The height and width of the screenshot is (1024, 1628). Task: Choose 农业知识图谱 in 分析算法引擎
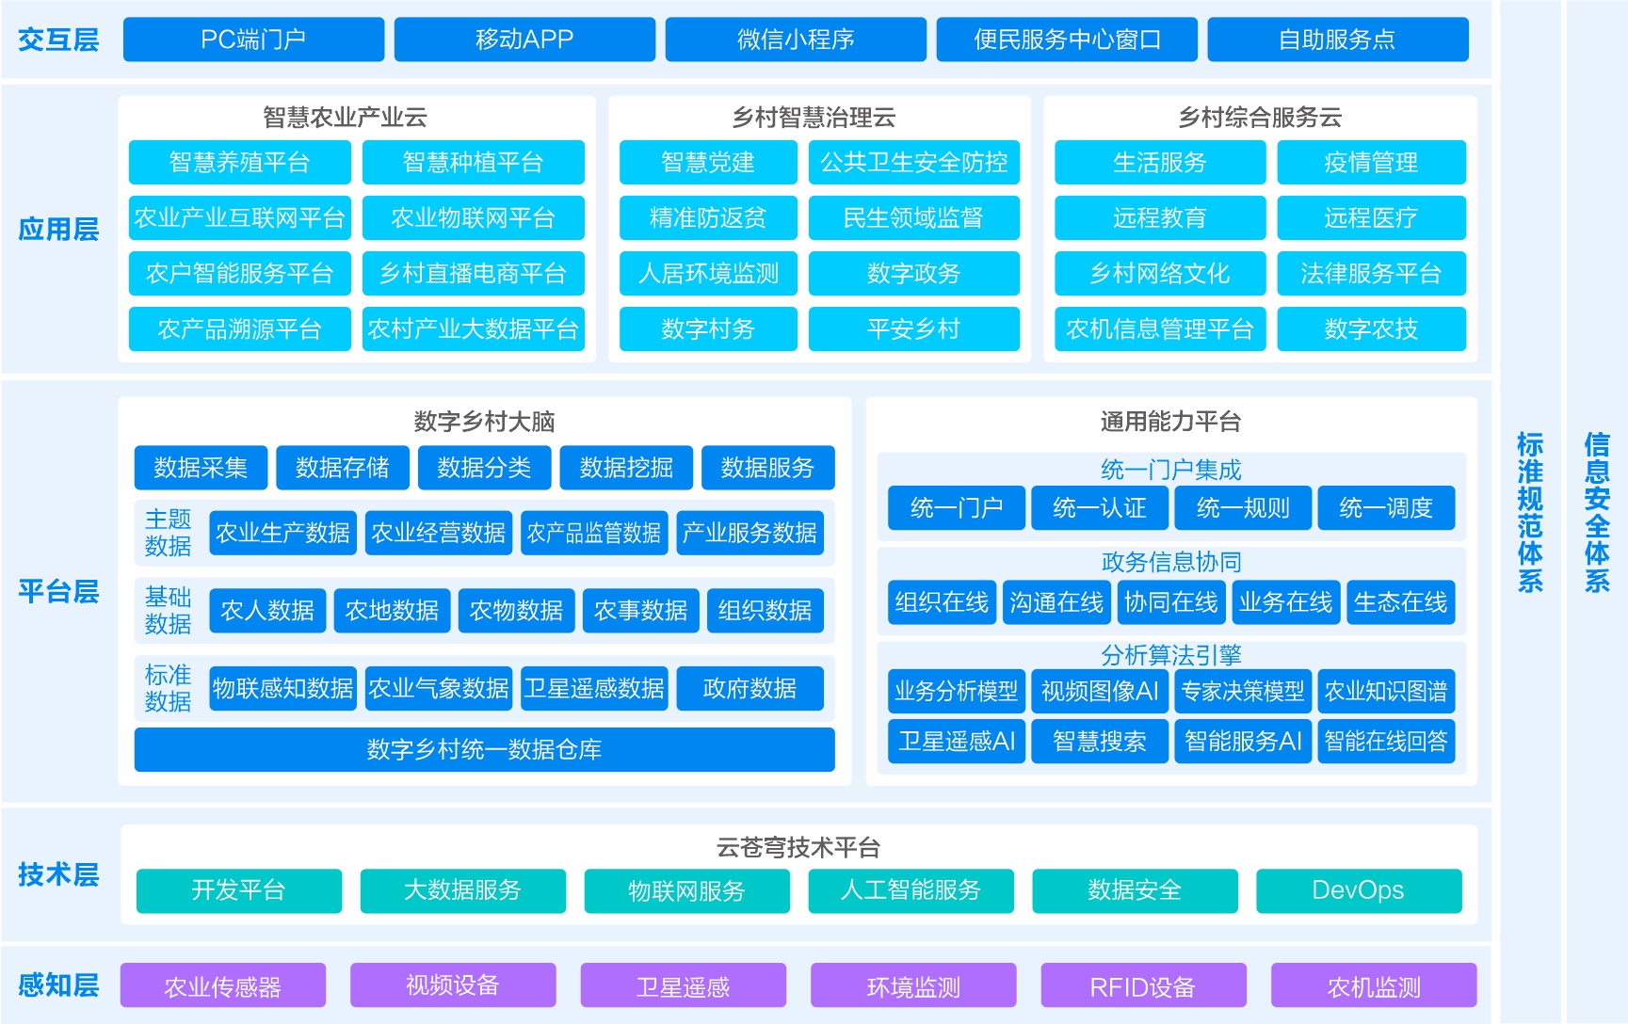pos(1385,692)
